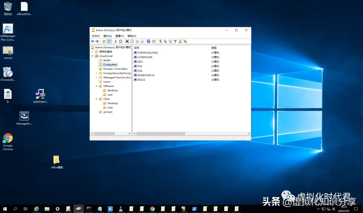Image resolution: width=363 pixels, height=213 pixels.
Task: Click the Back navigation arrow
Action: click(92, 41)
